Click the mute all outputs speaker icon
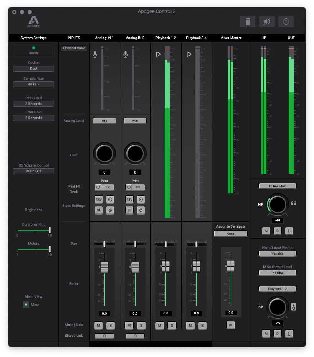Viewport: 314px width, 357px height. point(267,21)
